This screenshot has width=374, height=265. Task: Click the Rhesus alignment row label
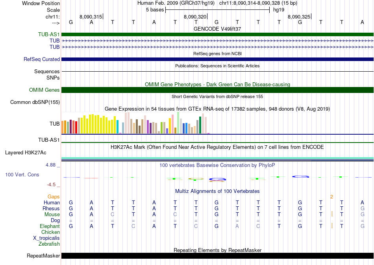point(51,208)
